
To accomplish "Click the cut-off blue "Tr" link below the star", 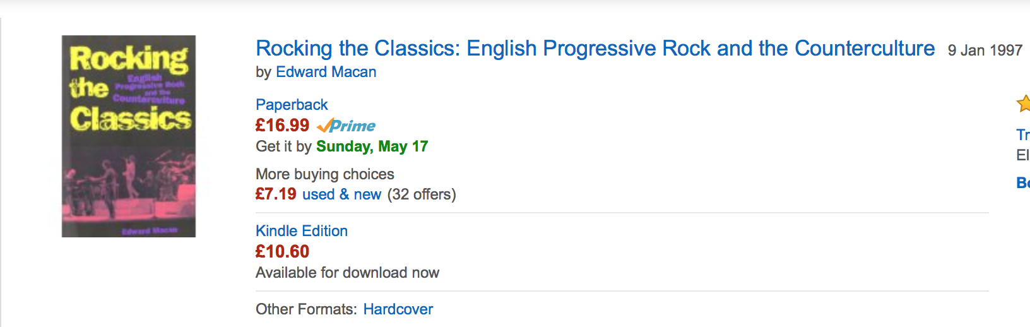I will tap(1023, 134).
